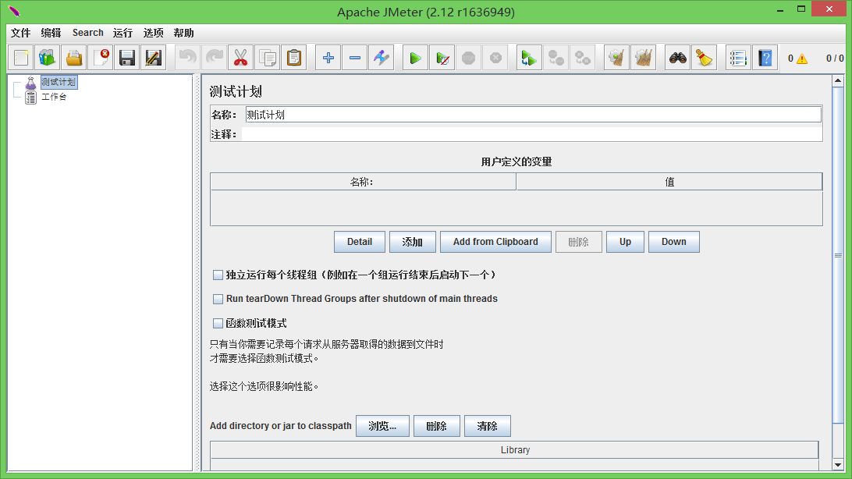Toggle 函数测试模式 checkbox
The height and width of the screenshot is (479, 852).
(218, 323)
